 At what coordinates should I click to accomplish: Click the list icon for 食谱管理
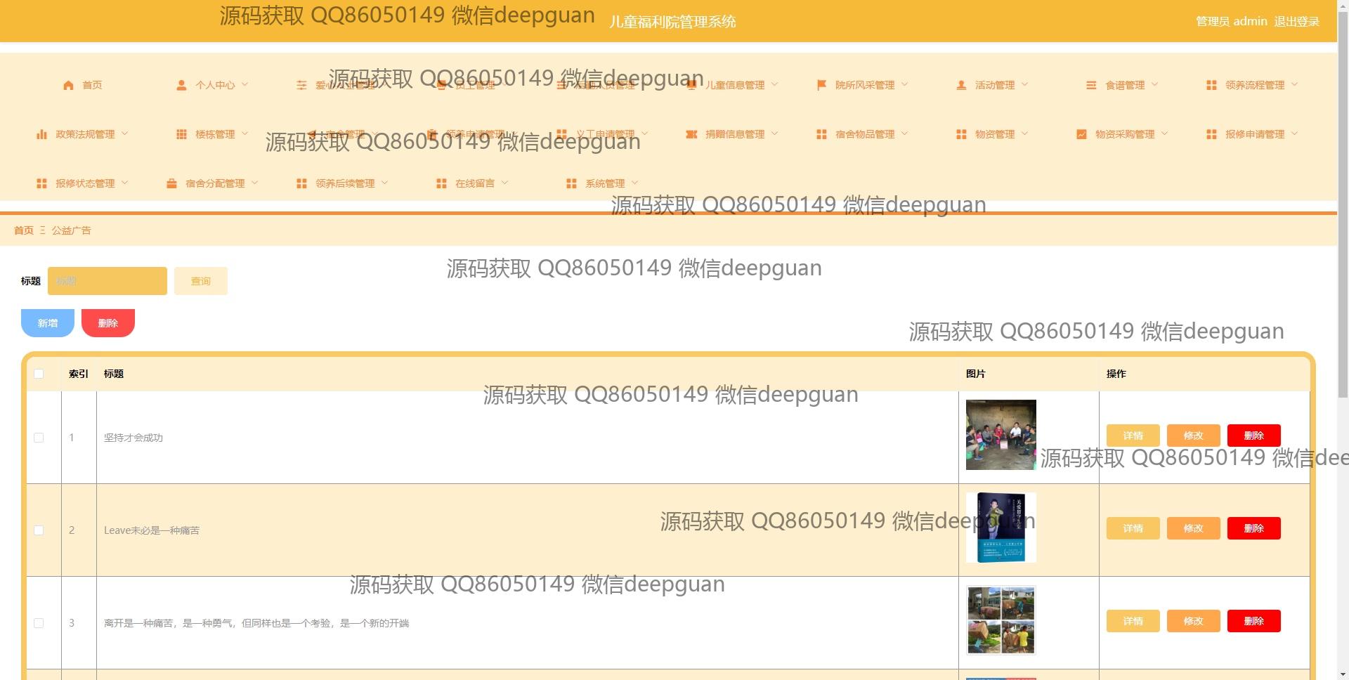1091,85
